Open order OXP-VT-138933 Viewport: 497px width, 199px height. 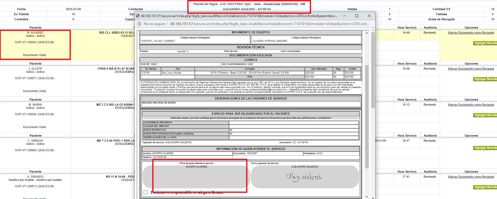tap(35, 42)
